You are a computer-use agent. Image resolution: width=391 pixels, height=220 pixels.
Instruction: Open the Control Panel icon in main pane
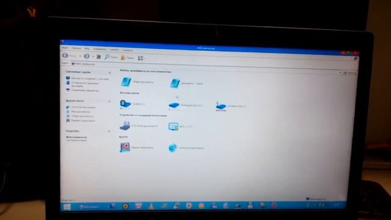pos(125,147)
